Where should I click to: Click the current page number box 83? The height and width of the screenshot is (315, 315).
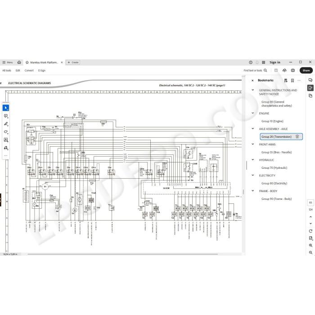tap(310, 202)
